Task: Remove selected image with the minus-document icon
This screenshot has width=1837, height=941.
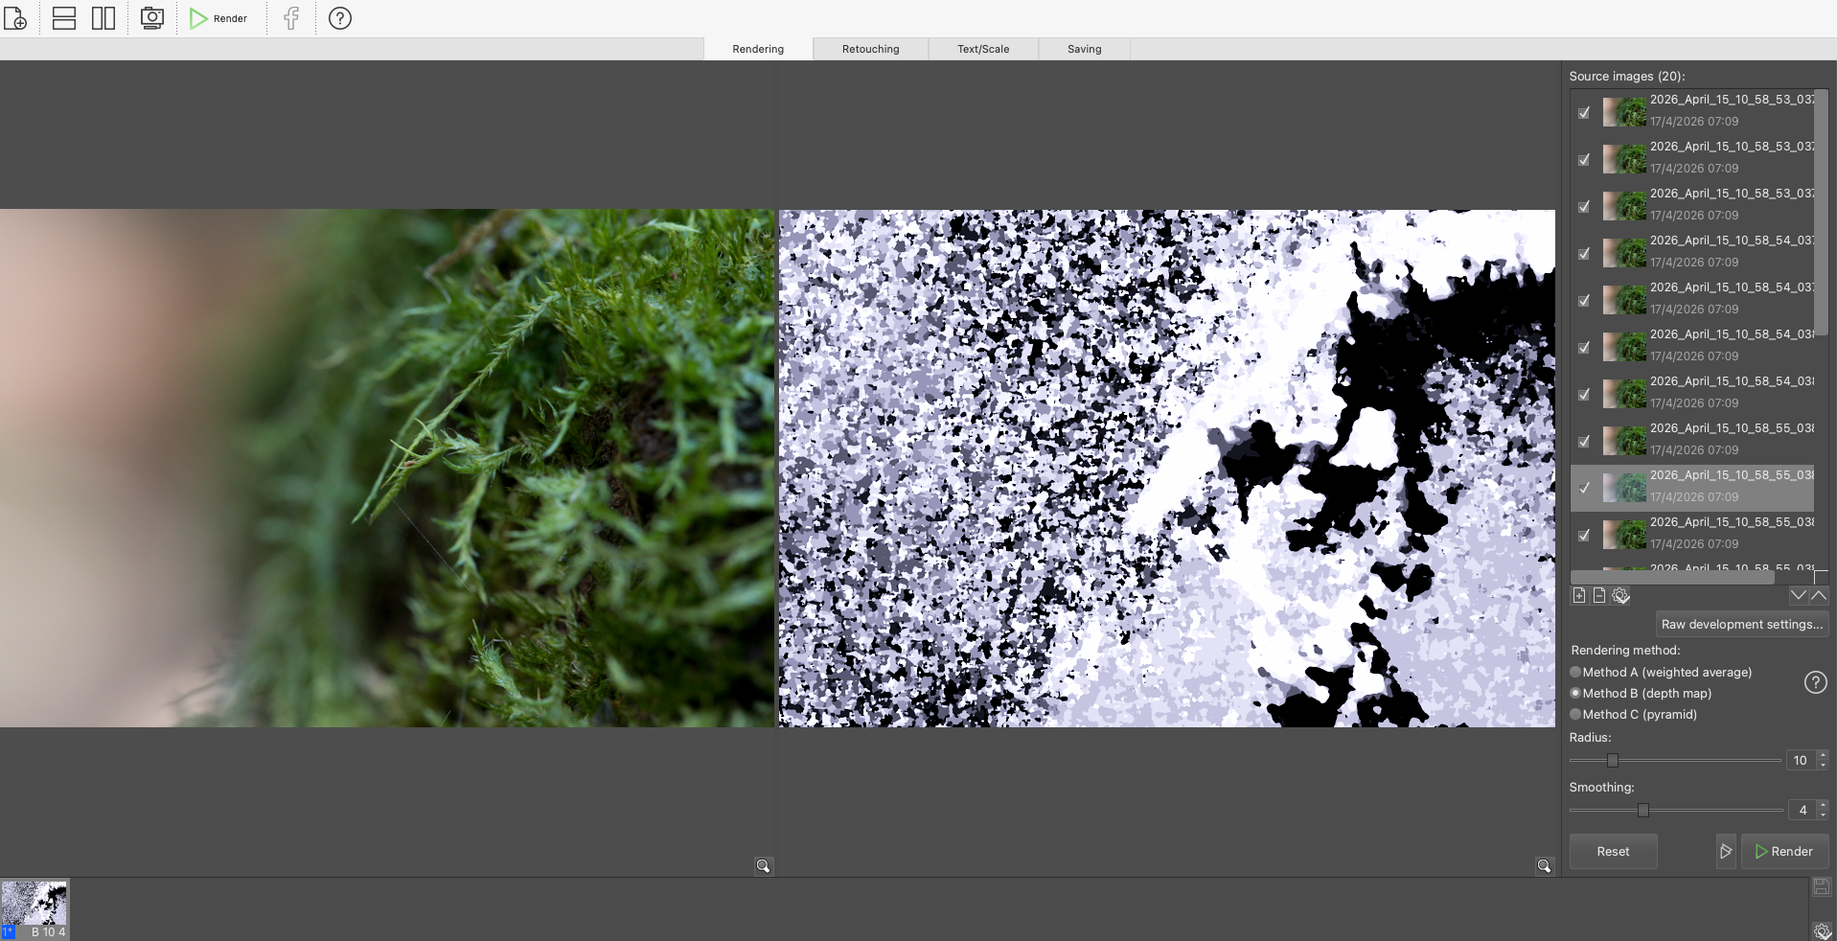Action: coord(1598,595)
